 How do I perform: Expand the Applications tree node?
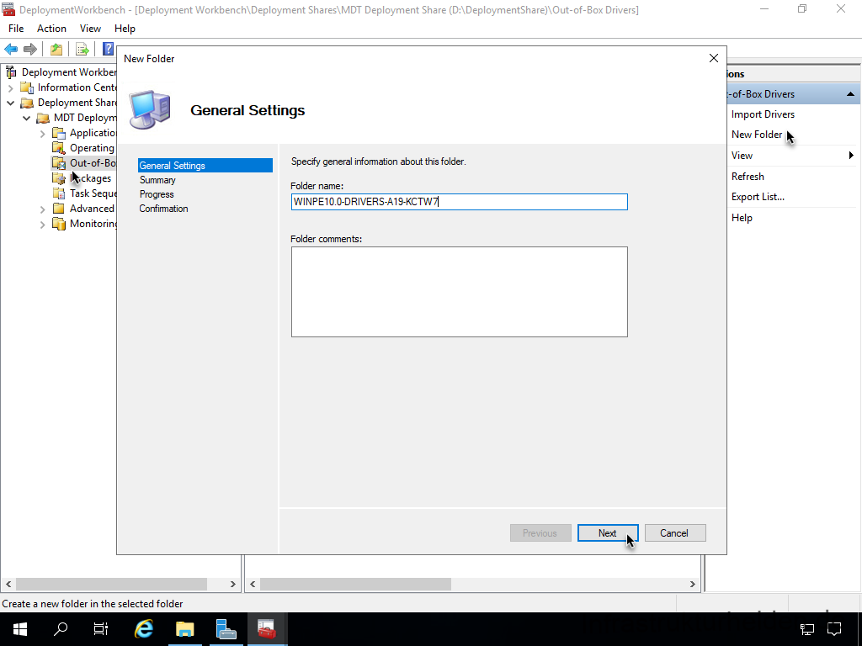(x=42, y=134)
